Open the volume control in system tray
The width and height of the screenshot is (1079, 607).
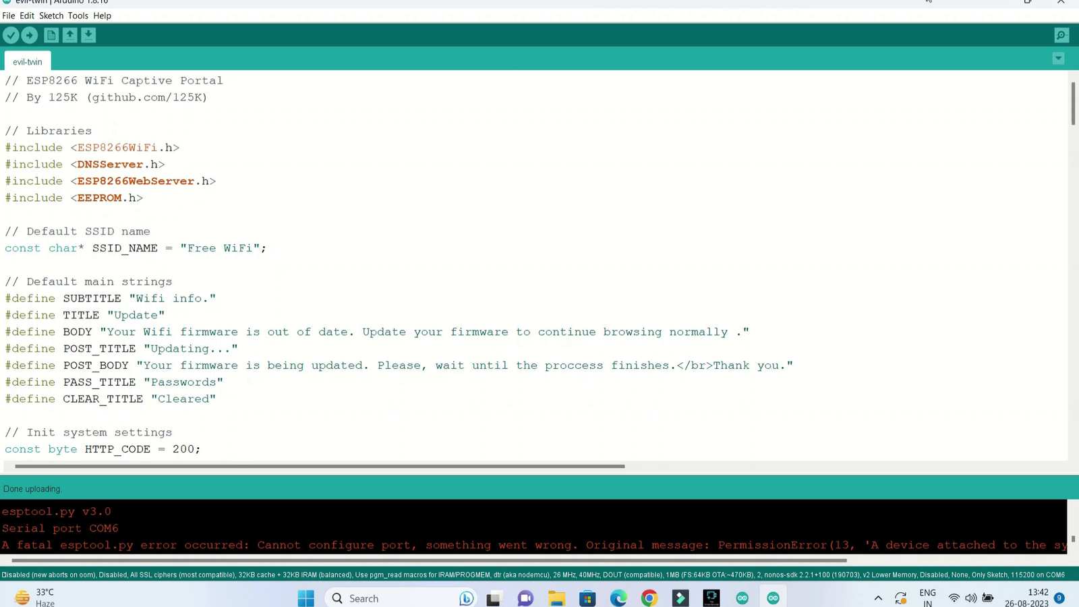click(x=970, y=598)
